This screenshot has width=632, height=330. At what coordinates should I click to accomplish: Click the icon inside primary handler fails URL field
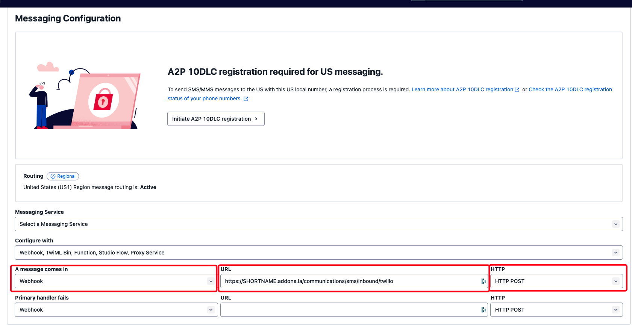click(x=483, y=310)
